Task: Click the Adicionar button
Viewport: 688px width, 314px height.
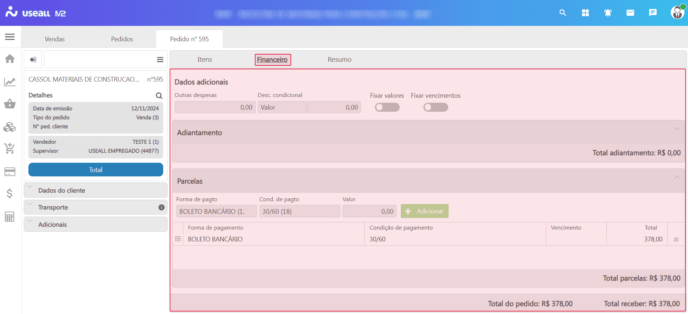Action: tap(425, 211)
